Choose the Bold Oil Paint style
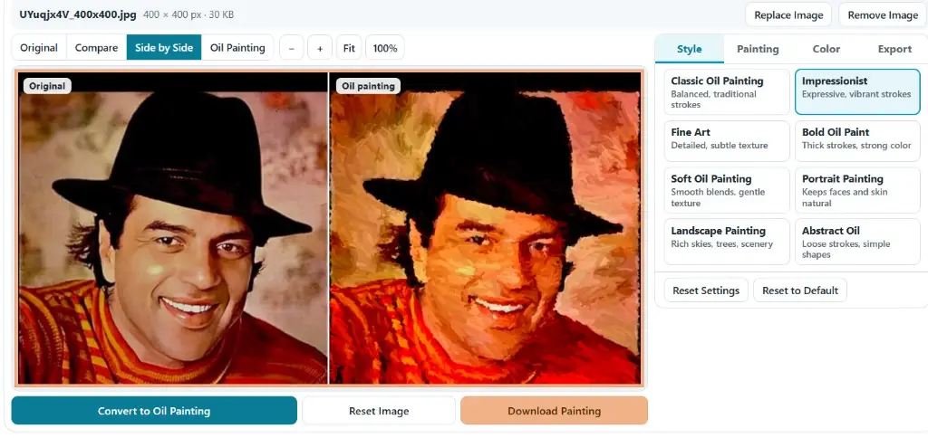Screen dimensions: 928x438 pyautogui.click(x=857, y=140)
